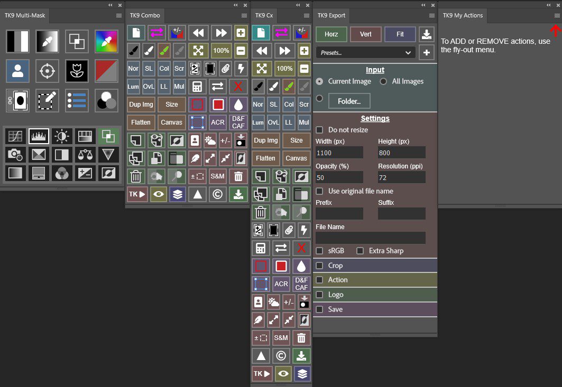Click the crosshair target icon in Multi-Mask
The width and height of the screenshot is (562, 387).
point(47,71)
